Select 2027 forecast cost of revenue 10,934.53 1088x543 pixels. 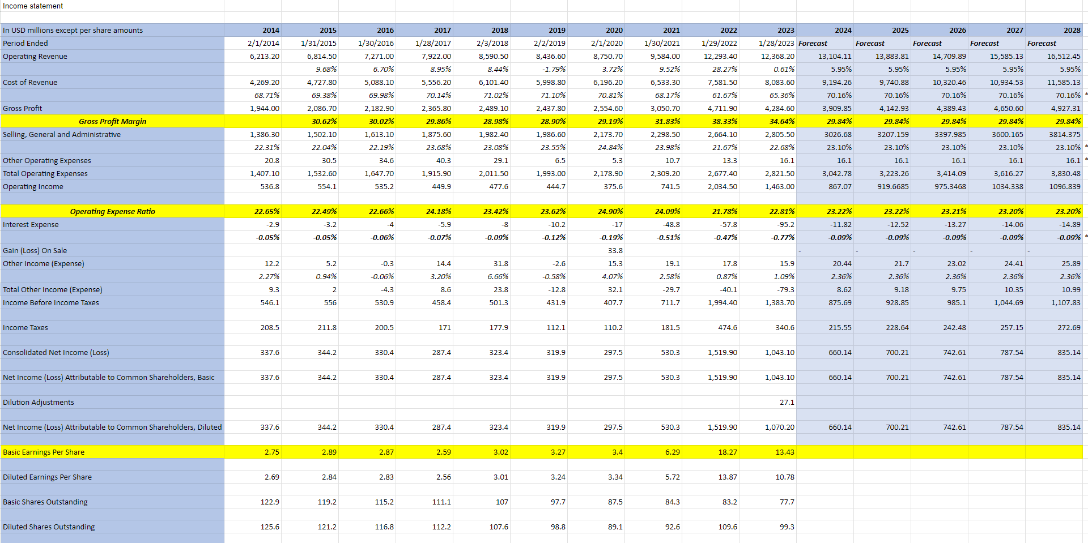997,83
